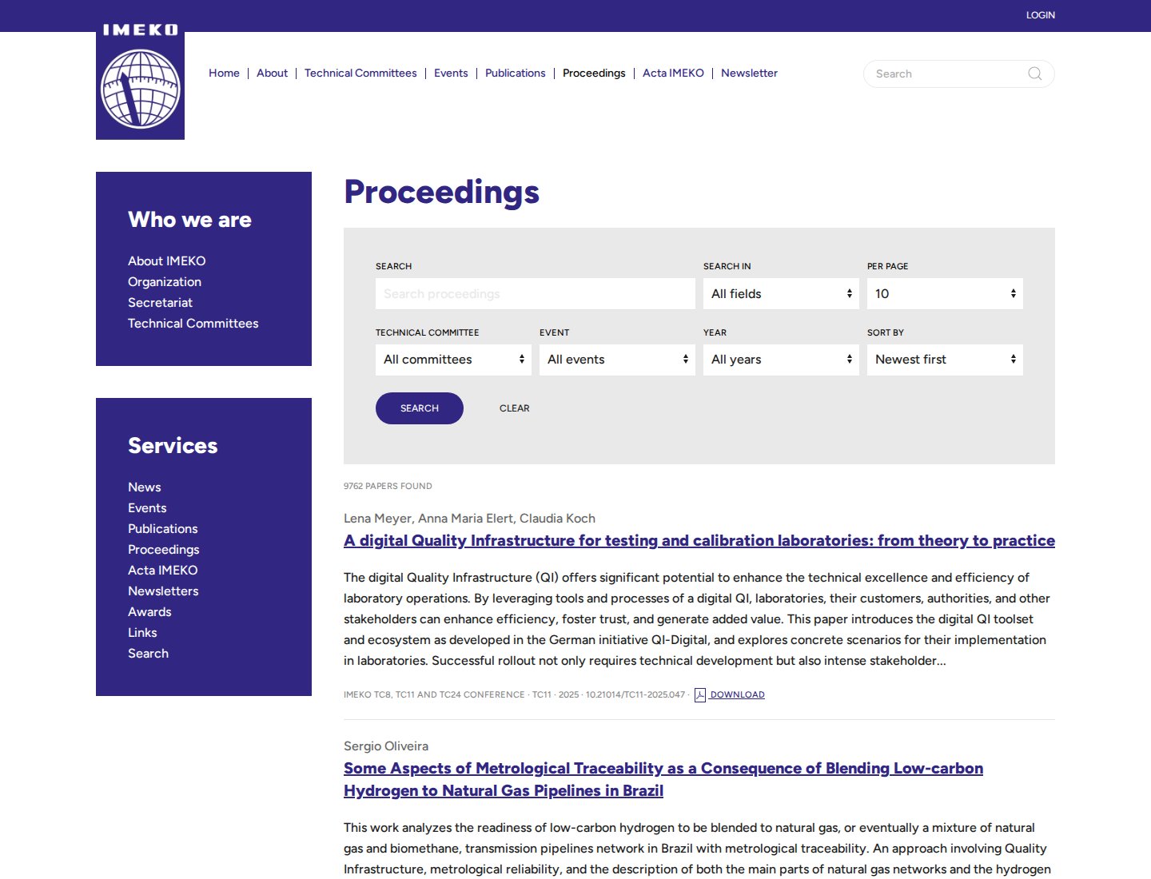Open News under Services

coord(145,487)
